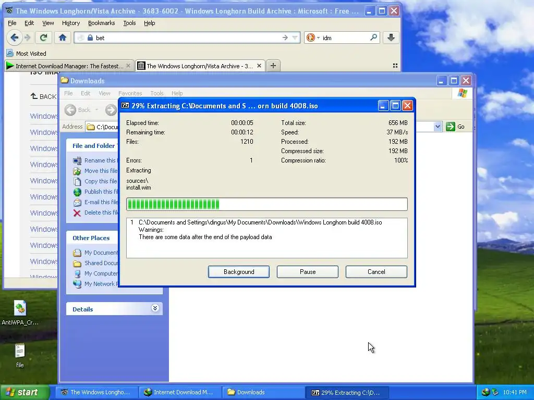Click the Downloads folder icon in title bar

click(x=64, y=81)
